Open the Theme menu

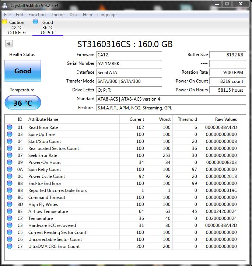pyautogui.click(x=58, y=15)
